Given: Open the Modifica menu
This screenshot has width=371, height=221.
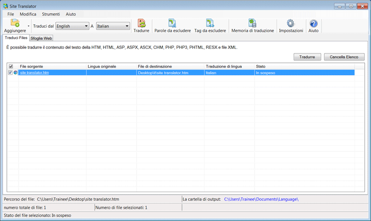Looking at the screenshot, I should (28, 14).
